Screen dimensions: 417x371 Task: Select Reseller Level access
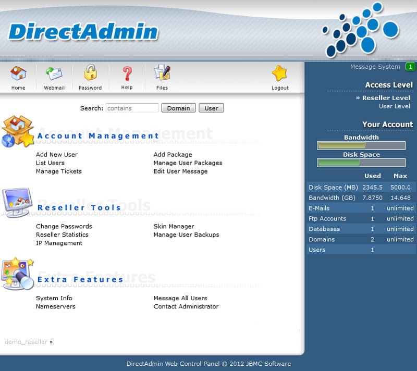386,98
